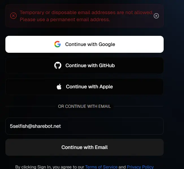Click divider line left of OR CONTINUE label
This screenshot has height=169, width=184.
coord(30,106)
